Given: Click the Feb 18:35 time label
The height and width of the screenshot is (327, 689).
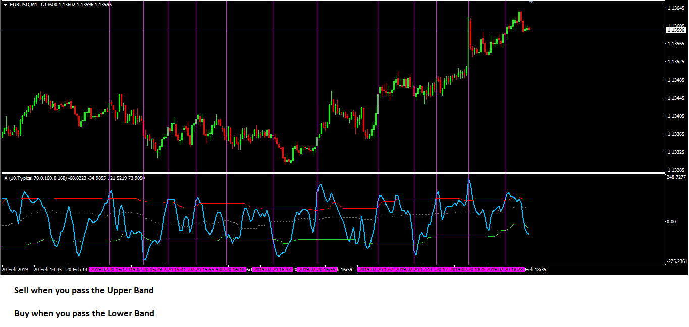Looking at the screenshot, I should (536, 270).
